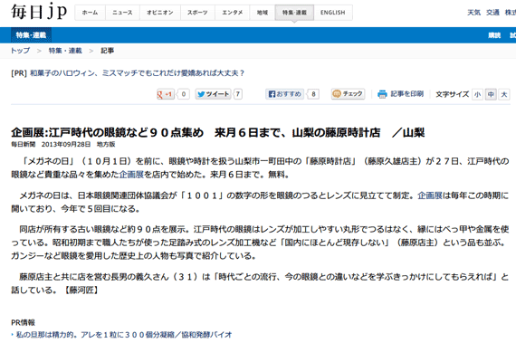Open the エンタメ menu tab
Viewport: 516px width, 343px height.
233,13
